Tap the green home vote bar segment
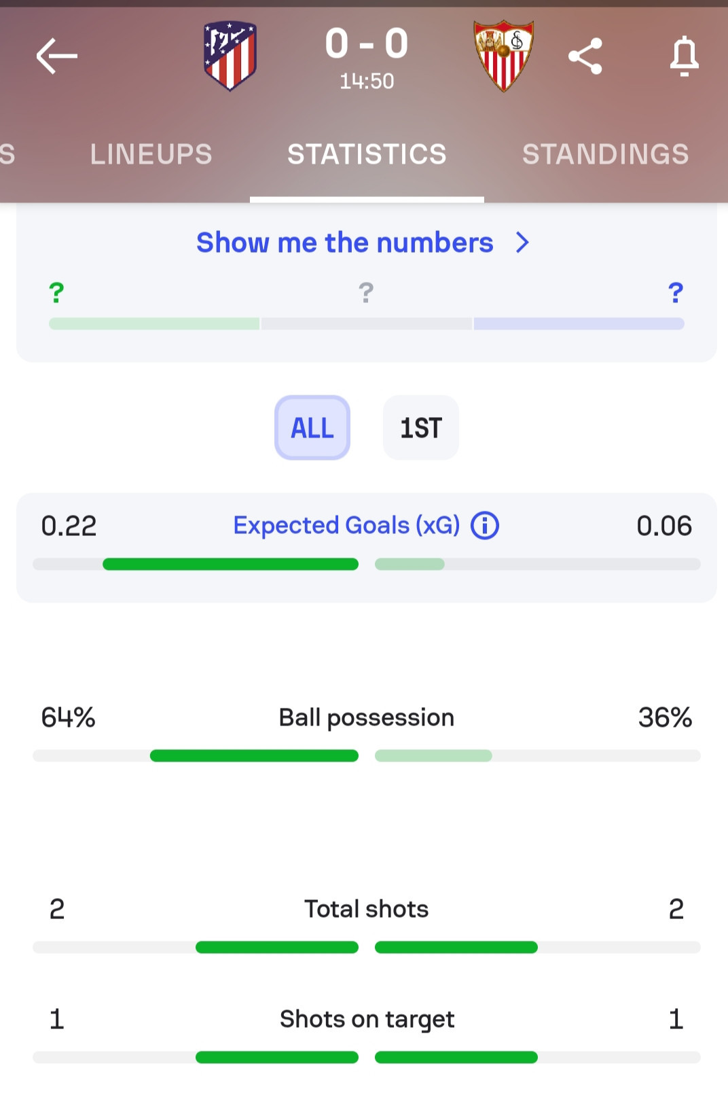Screen dimensions: 728x1093 pyautogui.click(x=154, y=324)
